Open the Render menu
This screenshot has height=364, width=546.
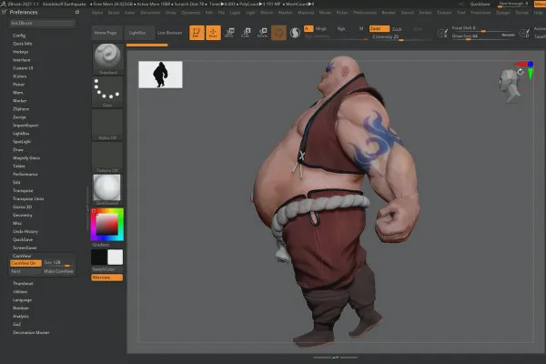click(x=389, y=13)
